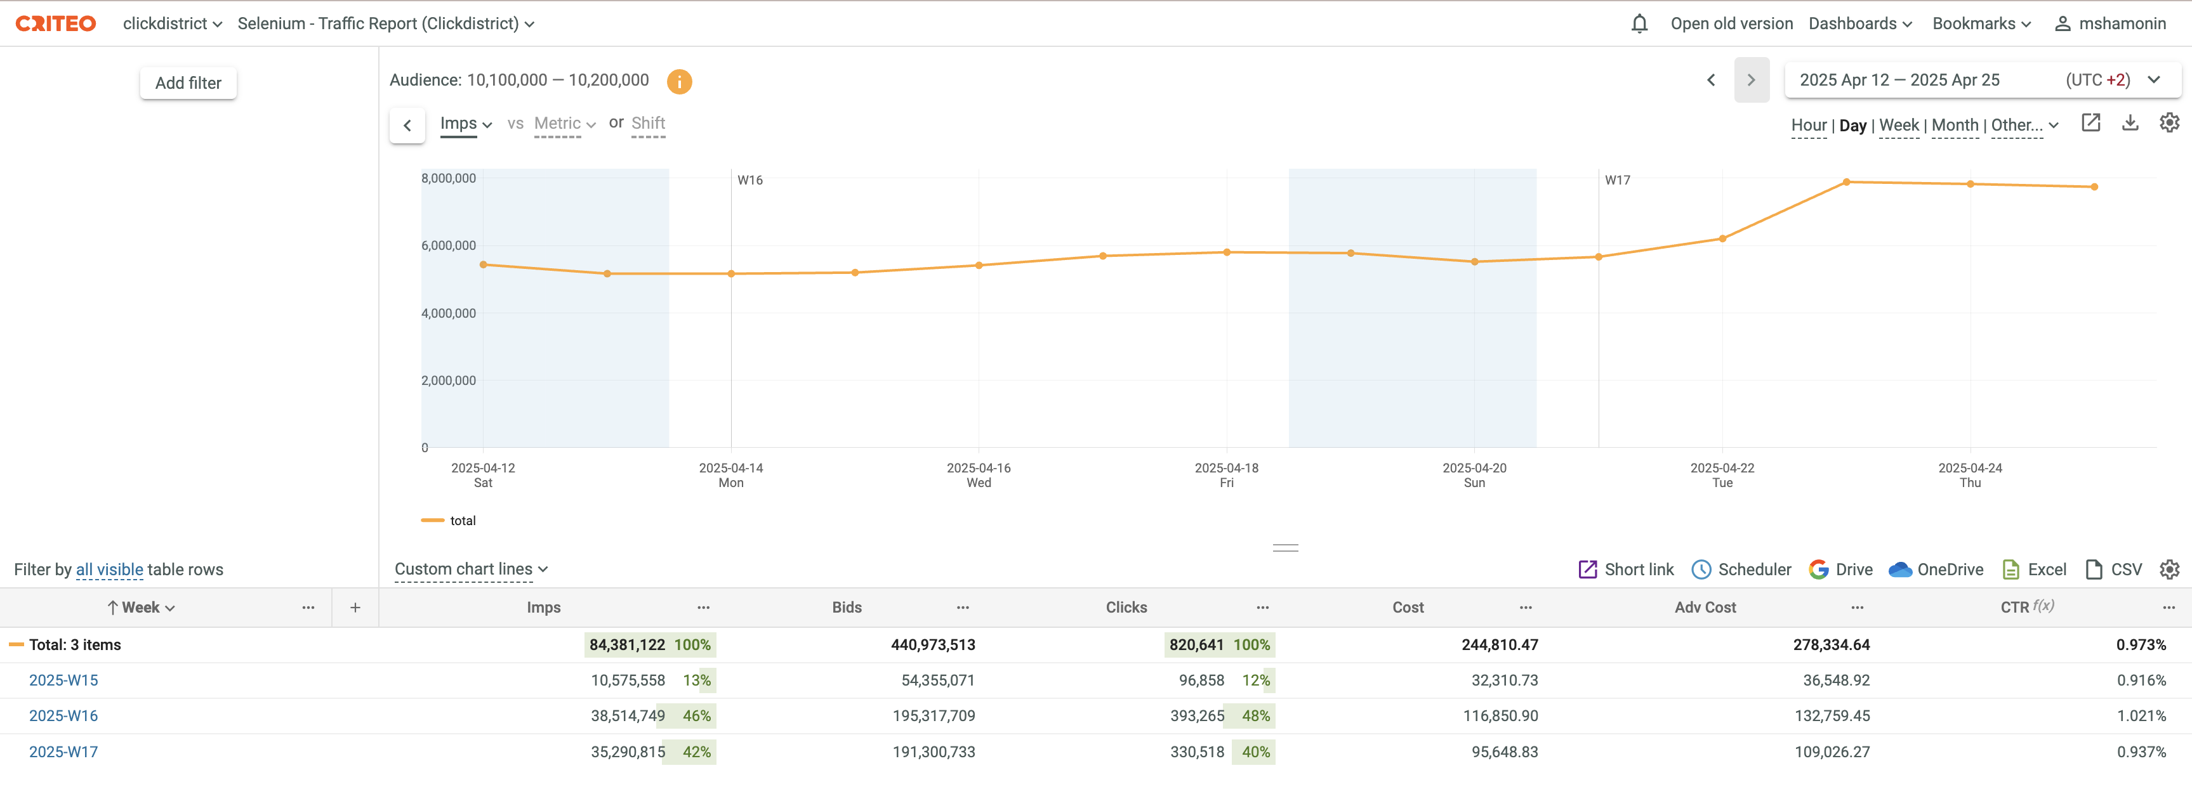This screenshot has width=2192, height=794.
Task: Open the Dashboards menu
Action: pyautogui.click(x=1859, y=24)
